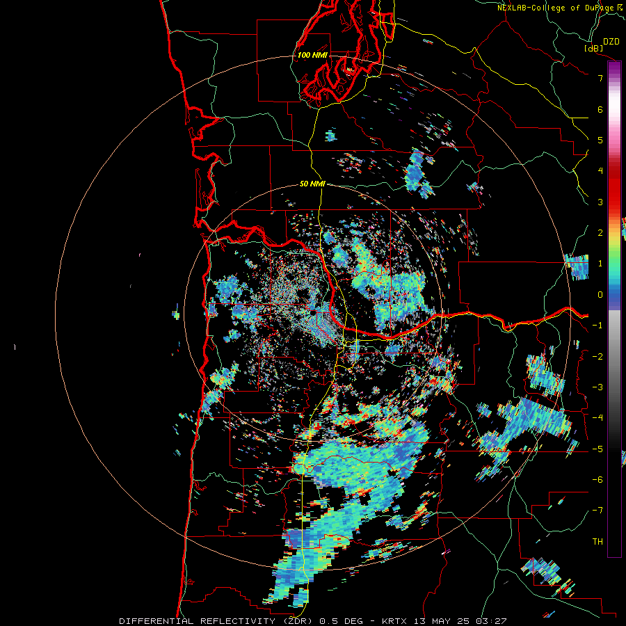Click the -7 value on the color scale
626x626 pixels.
tap(597, 511)
